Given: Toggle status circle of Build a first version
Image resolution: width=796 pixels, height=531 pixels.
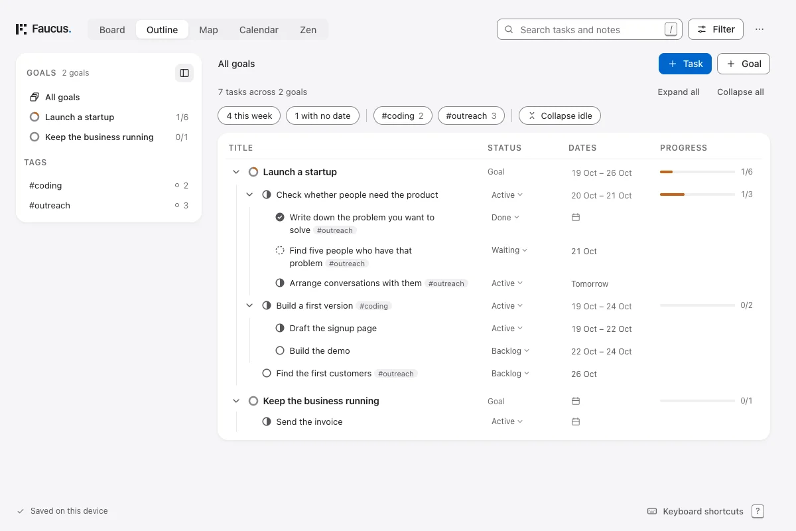Looking at the screenshot, I should (267, 305).
